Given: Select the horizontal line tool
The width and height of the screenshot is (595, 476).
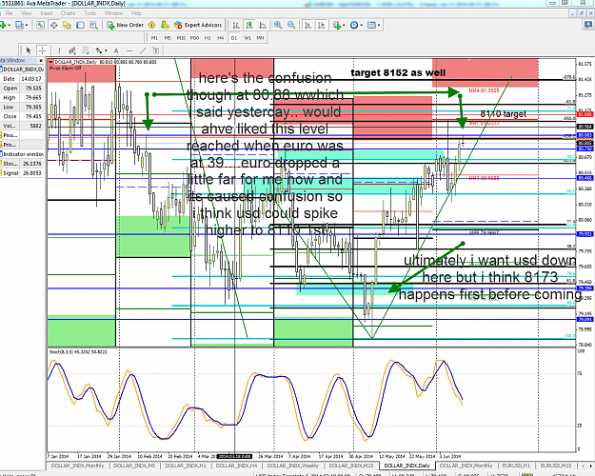Looking at the screenshot, I should pyautogui.click(x=129, y=50).
